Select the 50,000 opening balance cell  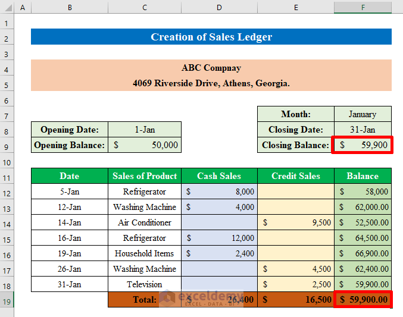145,145
